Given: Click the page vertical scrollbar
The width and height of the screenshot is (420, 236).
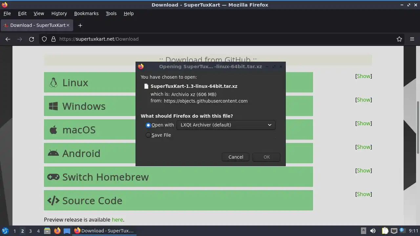Looking at the screenshot, I should tap(418, 127).
